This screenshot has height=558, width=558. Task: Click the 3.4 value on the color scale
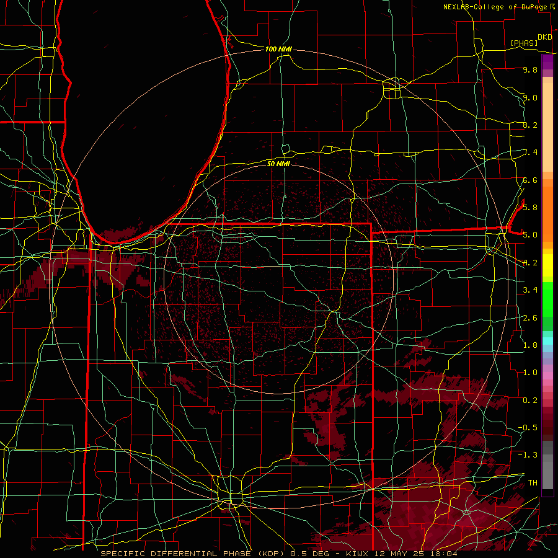530,290
